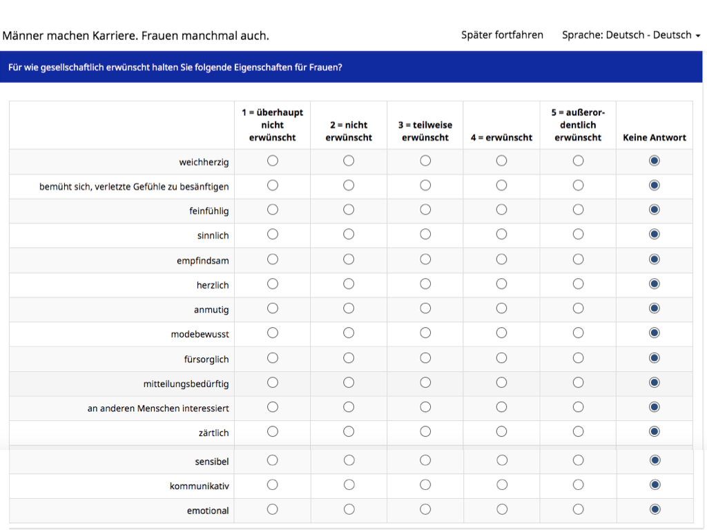
Task: Select '1 = überhaupt nicht erwünscht' for weichherzig
Action: click(273, 161)
